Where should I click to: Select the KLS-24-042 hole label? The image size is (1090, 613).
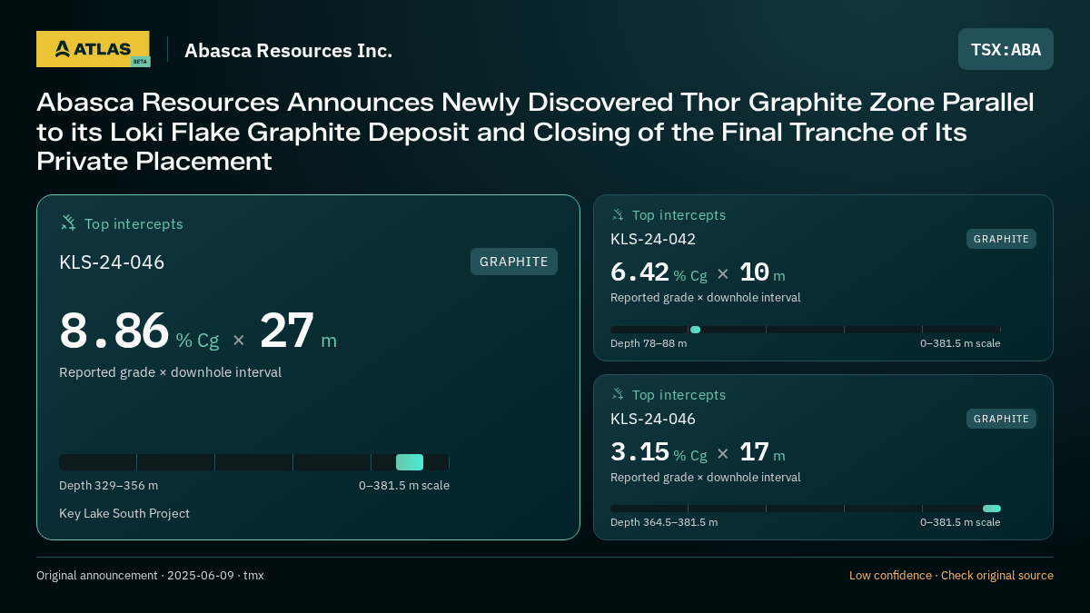(653, 239)
